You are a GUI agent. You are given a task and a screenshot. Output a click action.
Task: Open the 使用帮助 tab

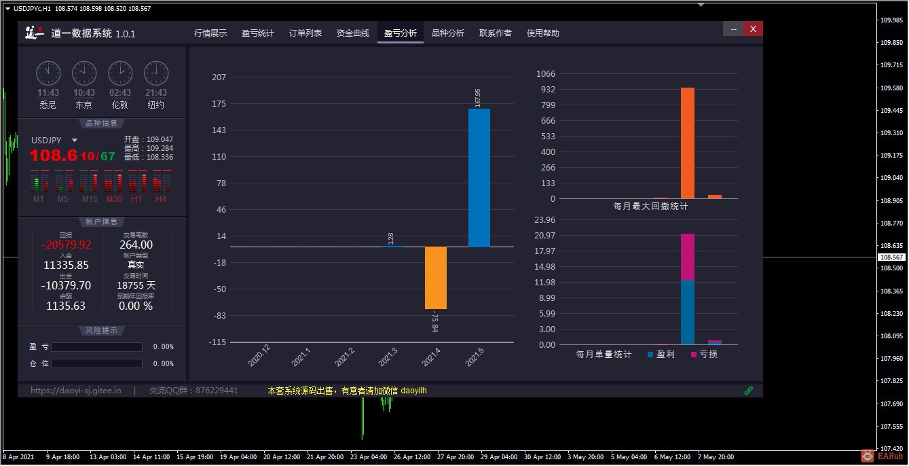[x=543, y=33]
